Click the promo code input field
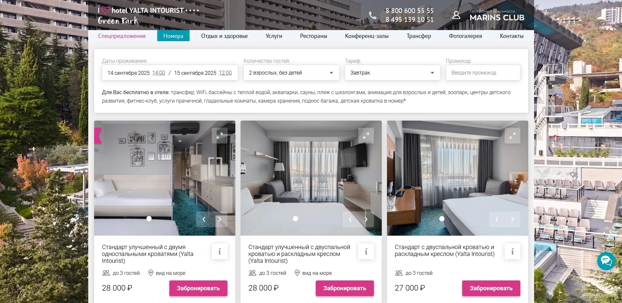The width and height of the screenshot is (622, 303). coord(483,73)
